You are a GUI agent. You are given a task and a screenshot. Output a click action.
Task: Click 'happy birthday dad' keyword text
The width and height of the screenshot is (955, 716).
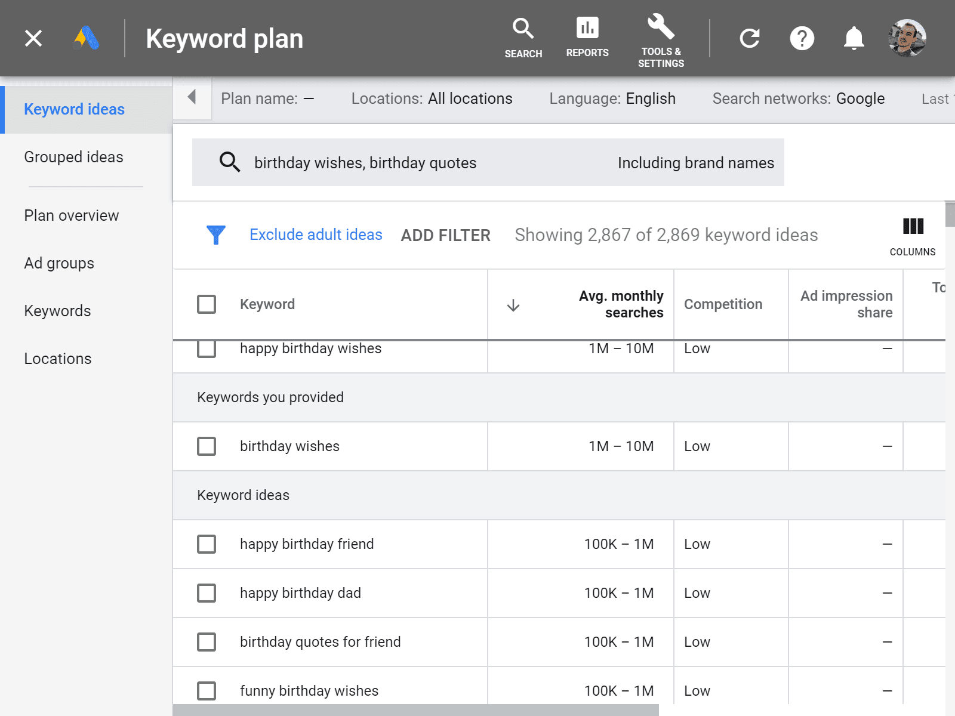tap(300, 593)
